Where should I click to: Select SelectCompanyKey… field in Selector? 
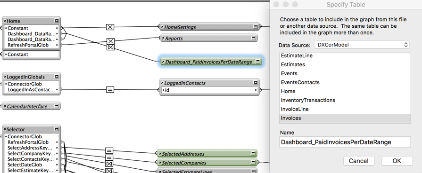pos(32,153)
